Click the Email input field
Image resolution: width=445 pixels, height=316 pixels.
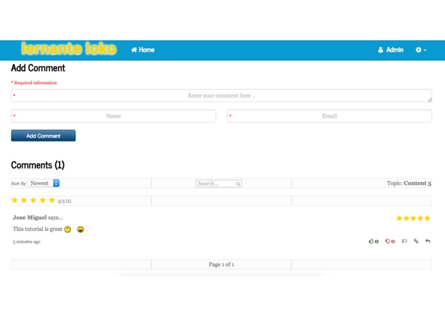pyautogui.click(x=330, y=116)
